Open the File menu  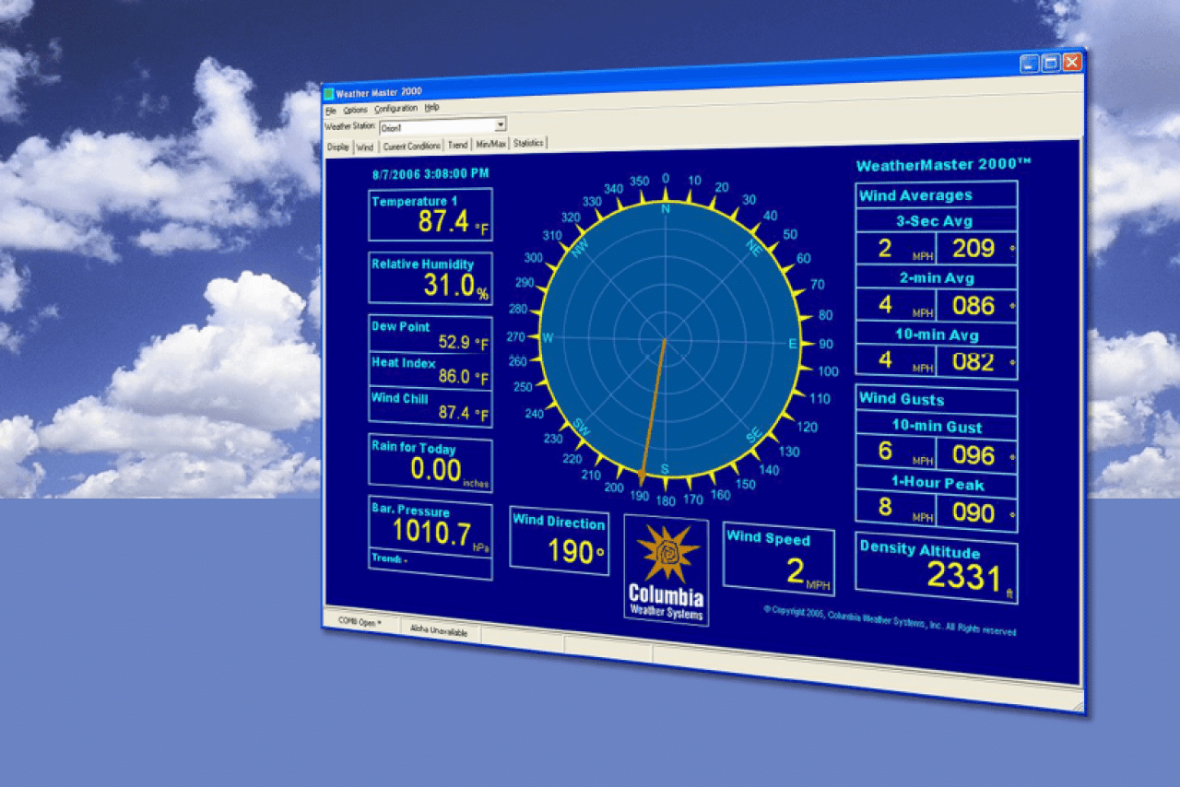[331, 111]
